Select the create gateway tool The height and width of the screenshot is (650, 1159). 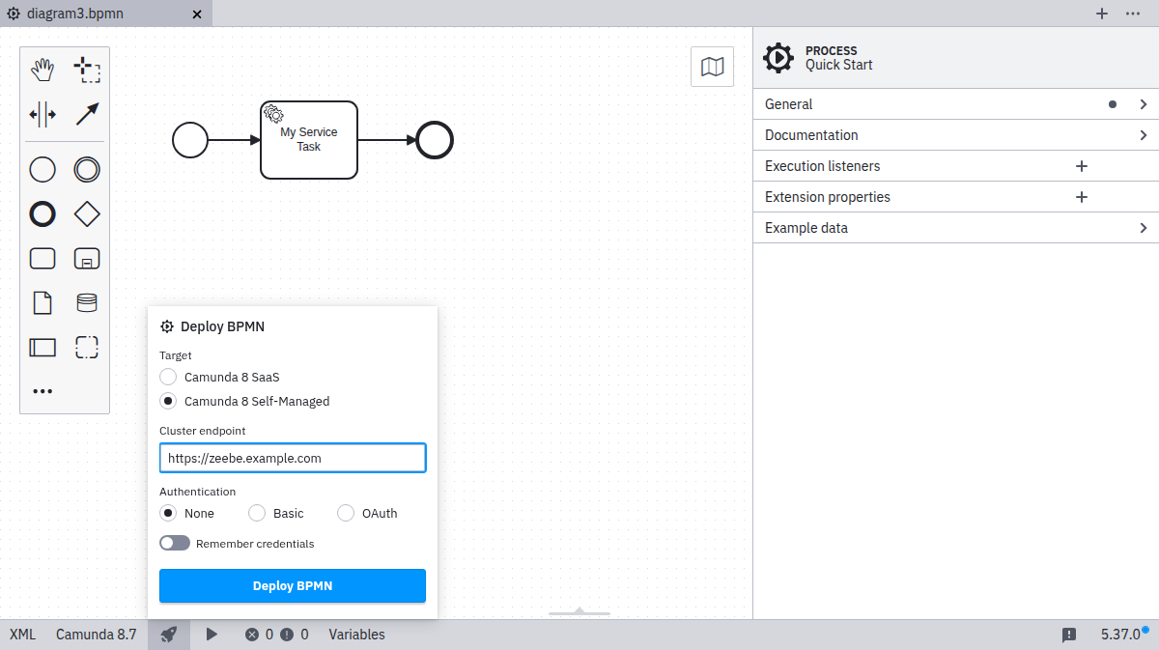(87, 213)
